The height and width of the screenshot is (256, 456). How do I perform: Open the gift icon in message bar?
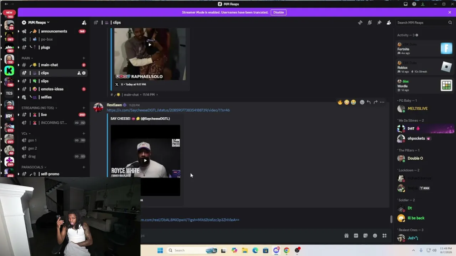pos(346,236)
